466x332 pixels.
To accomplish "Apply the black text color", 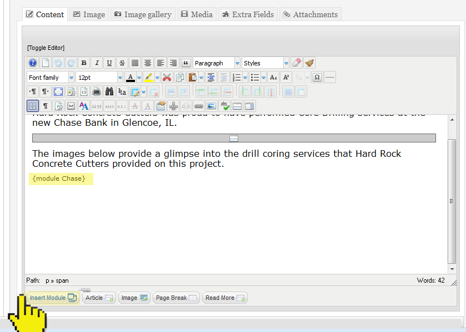I will tap(130, 78).
